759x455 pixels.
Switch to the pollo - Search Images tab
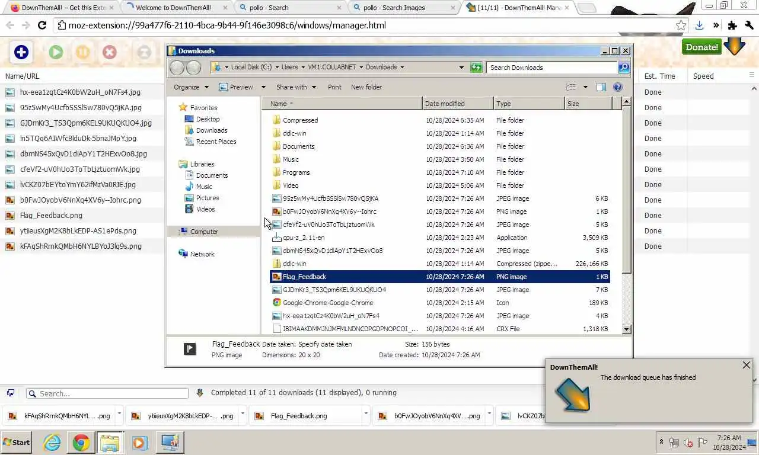(x=403, y=8)
